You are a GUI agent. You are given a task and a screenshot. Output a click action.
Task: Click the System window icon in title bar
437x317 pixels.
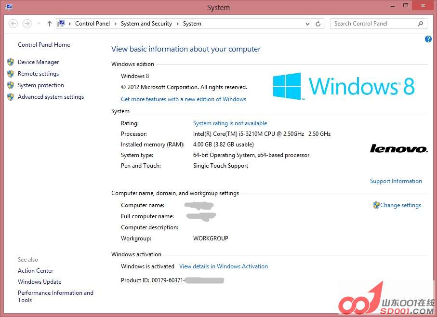coord(9,7)
